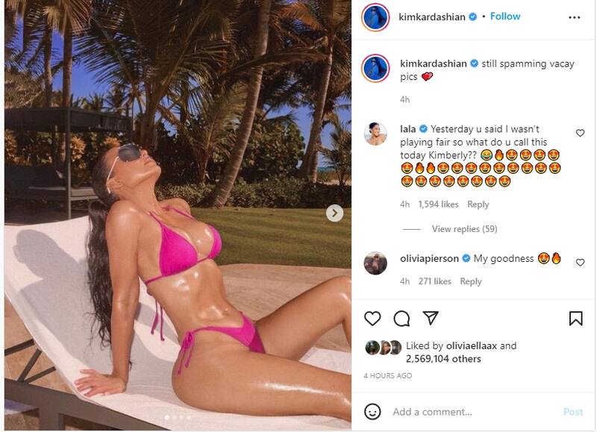Open the emoji picker smiley icon
Image resolution: width=597 pixels, height=432 pixels.
click(372, 411)
